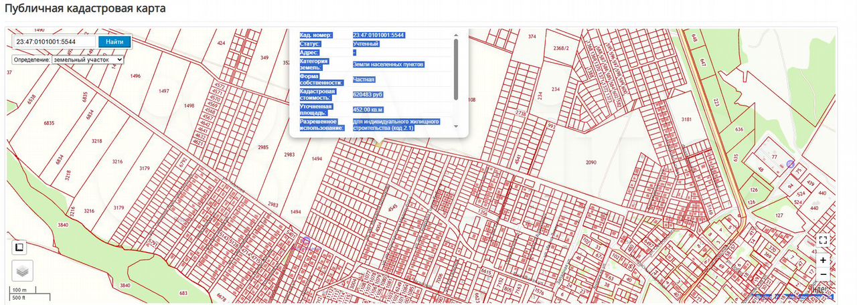Screen dimensions: 857x305
Task: Click map parcel labeled 6835
Action: point(49,124)
